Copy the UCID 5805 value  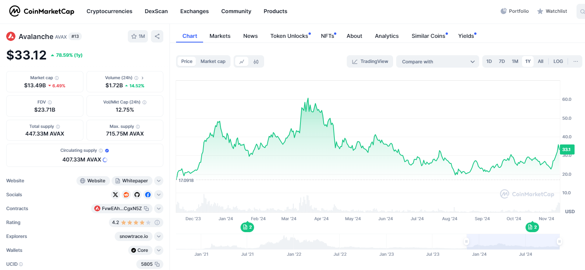tap(157, 264)
